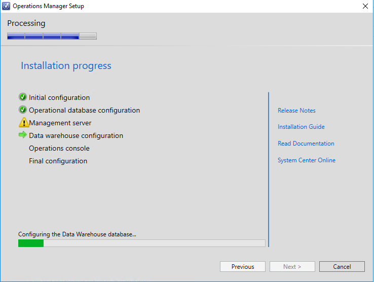Select the Final configuration step text
This screenshot has height=282, width=374.
point(58,161)
